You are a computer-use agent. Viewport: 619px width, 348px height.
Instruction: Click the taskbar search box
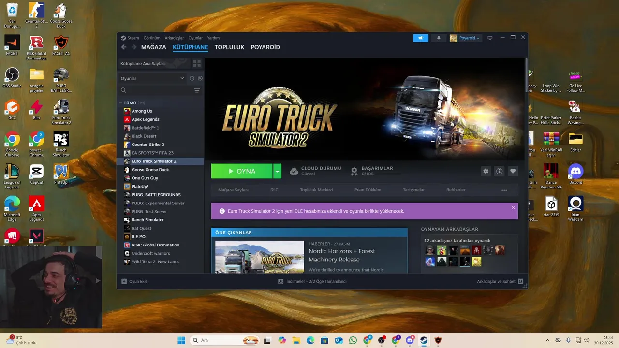tap(225, 340)
